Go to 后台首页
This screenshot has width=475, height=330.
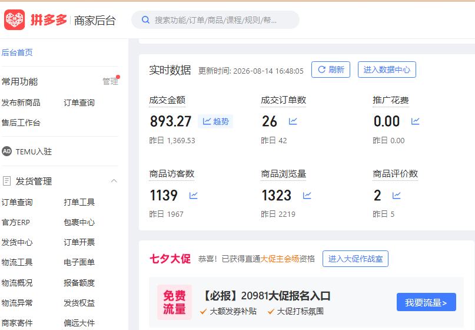17,52
